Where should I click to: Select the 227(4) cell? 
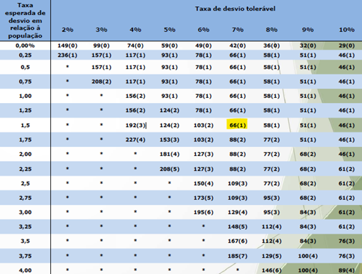click(x=135, y=140)
